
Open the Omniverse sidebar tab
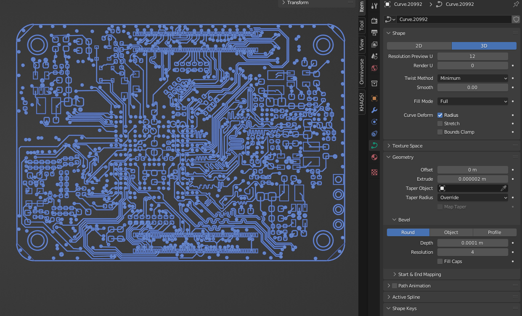pos(362,71)
